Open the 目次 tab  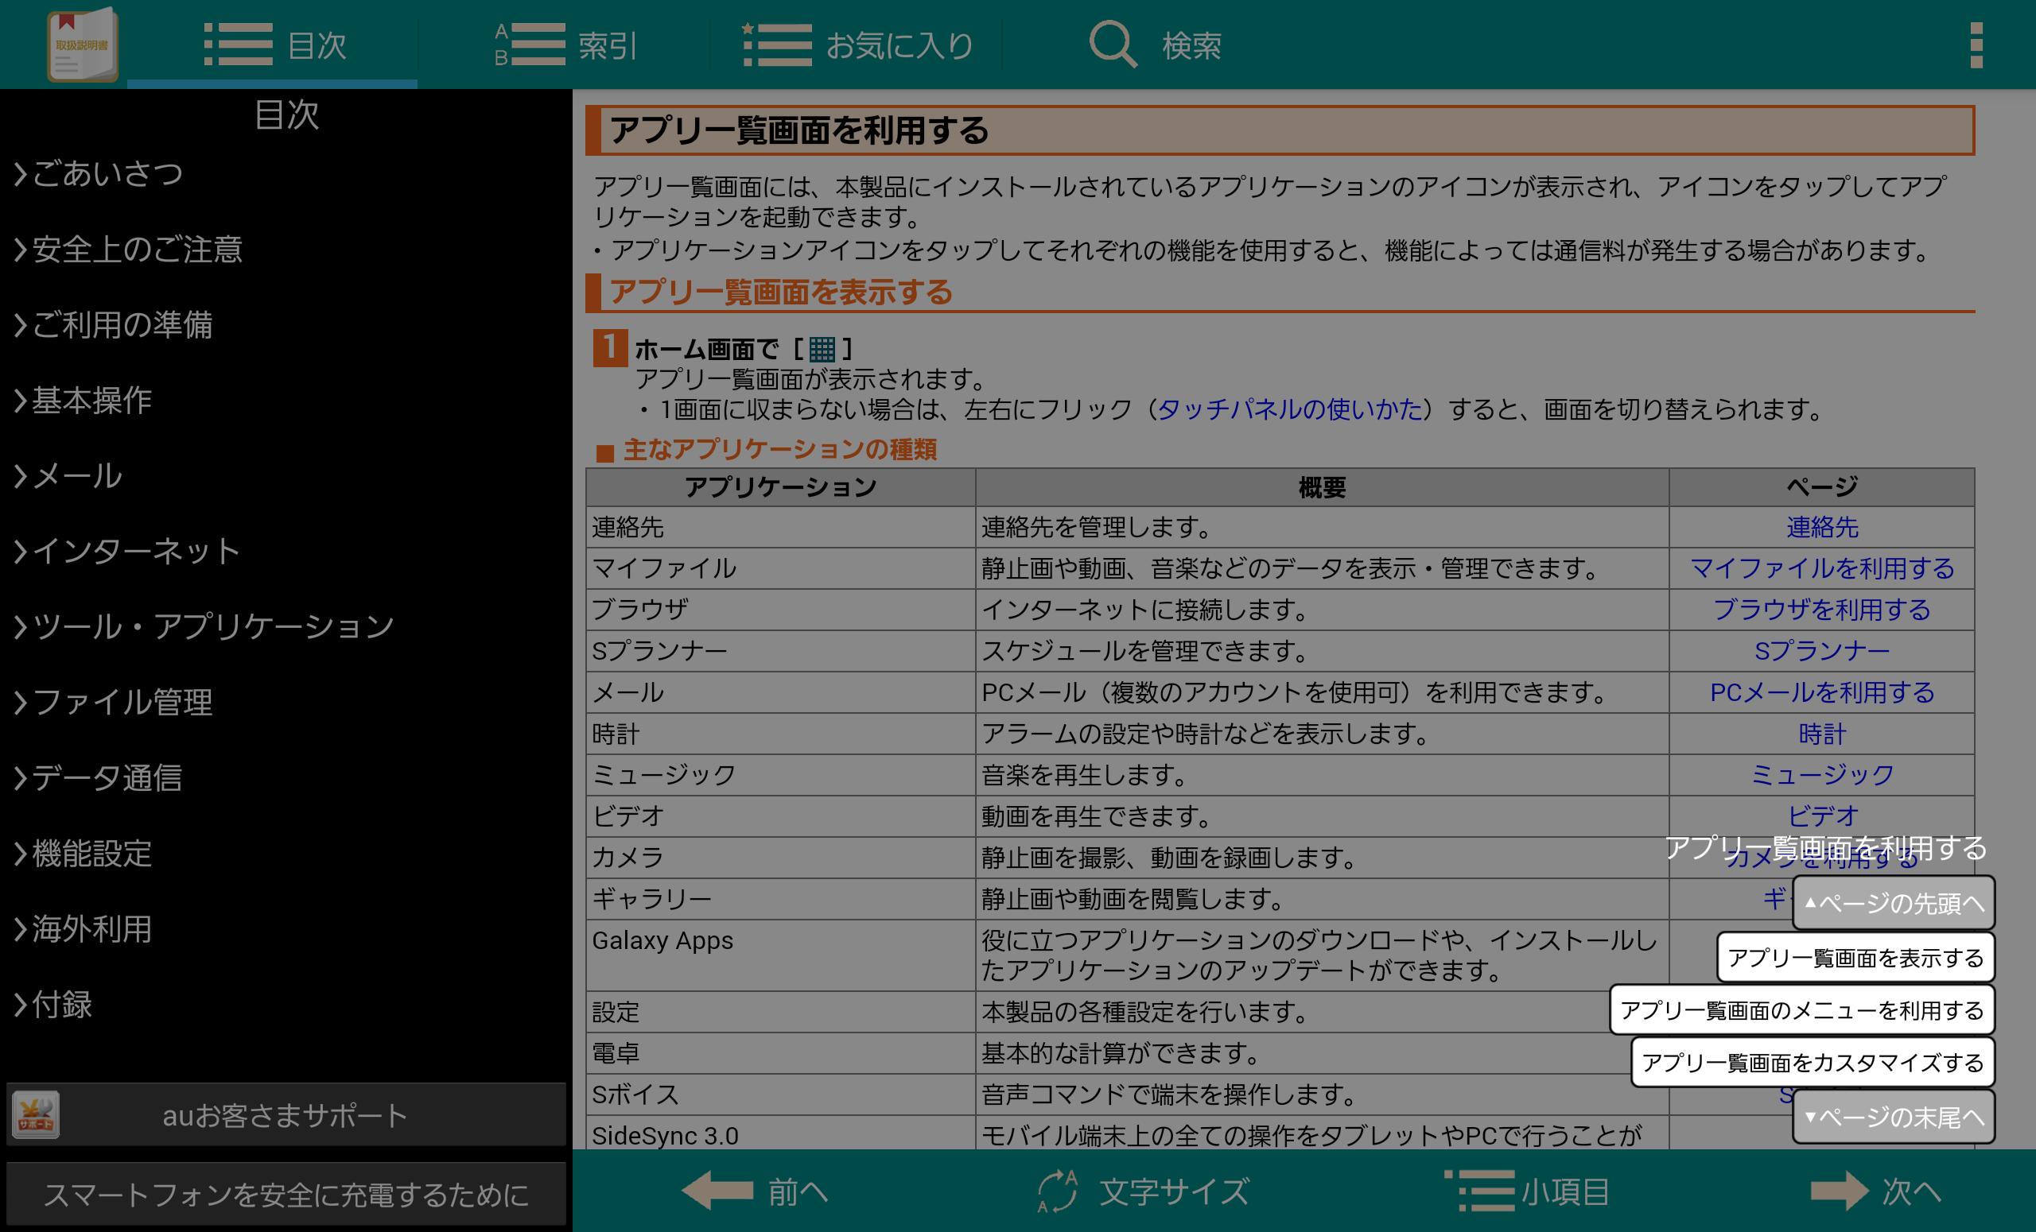click(272, 45)
